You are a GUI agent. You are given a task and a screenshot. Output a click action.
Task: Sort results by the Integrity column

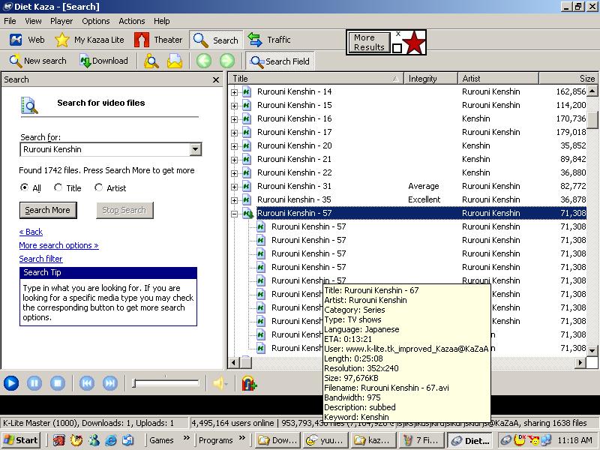423,79
